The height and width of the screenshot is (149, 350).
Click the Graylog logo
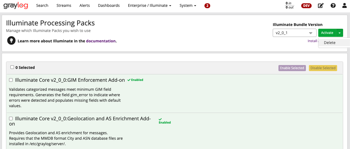16,5
